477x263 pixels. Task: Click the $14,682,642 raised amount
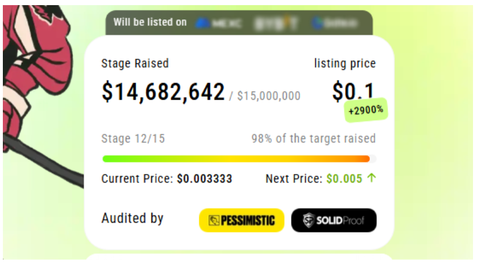(x=163, y=91)
